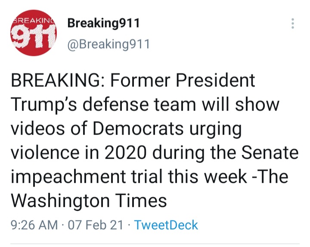The width and height of the screenshot is (310, 247).
Task: Click the word 'impeachment' in the tweet
Action: coord(68,177)
